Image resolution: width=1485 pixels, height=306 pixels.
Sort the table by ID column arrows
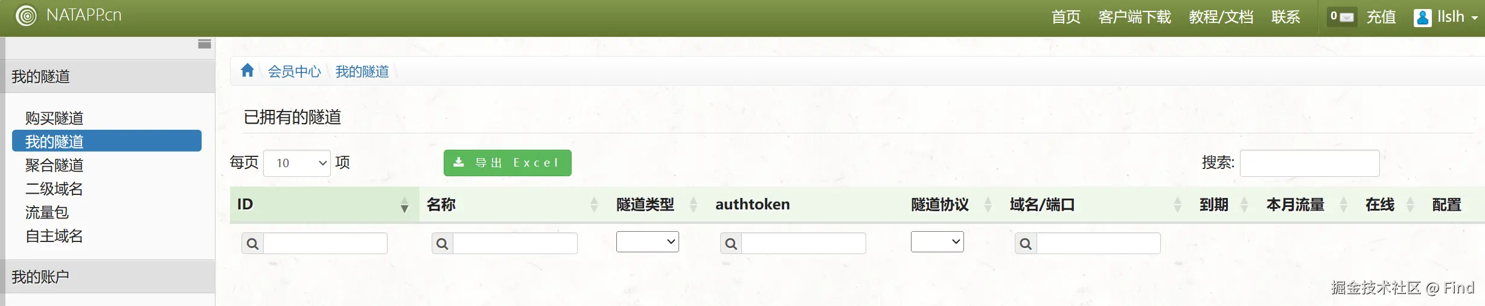pyautogui.click(x=404, y=205)
